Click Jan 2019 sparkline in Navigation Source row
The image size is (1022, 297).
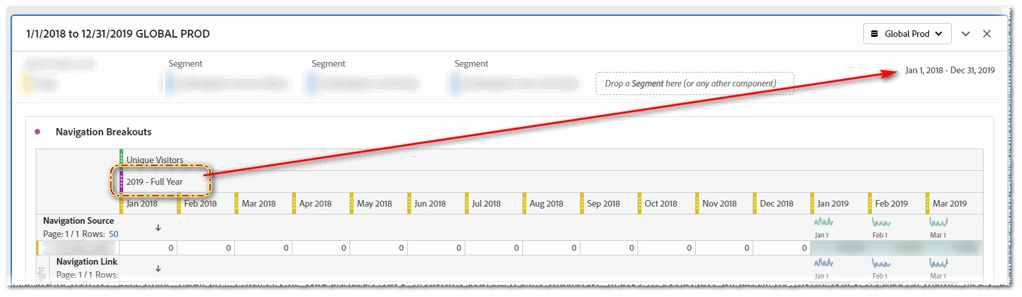823,222
